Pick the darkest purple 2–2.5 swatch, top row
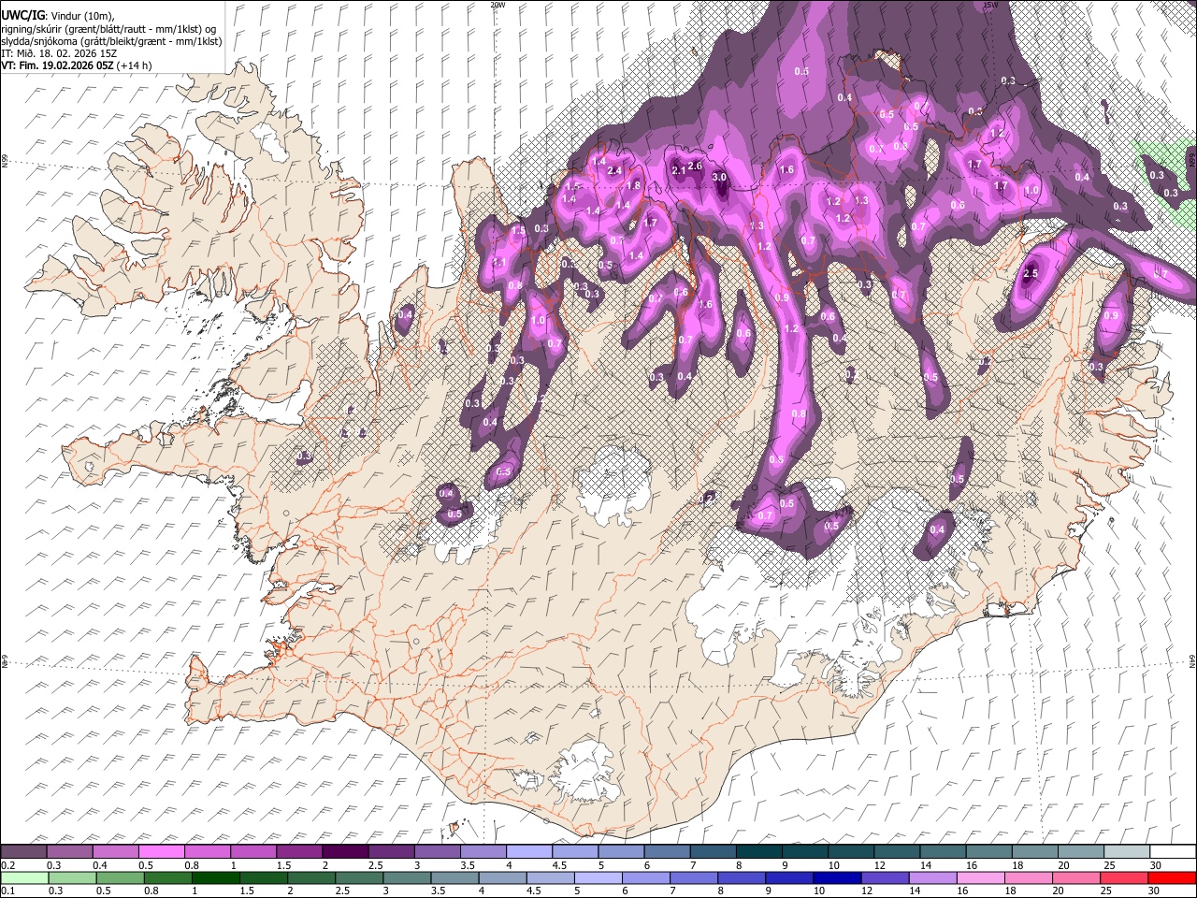This screenshot has height=898, width=1197. point(345,851)
